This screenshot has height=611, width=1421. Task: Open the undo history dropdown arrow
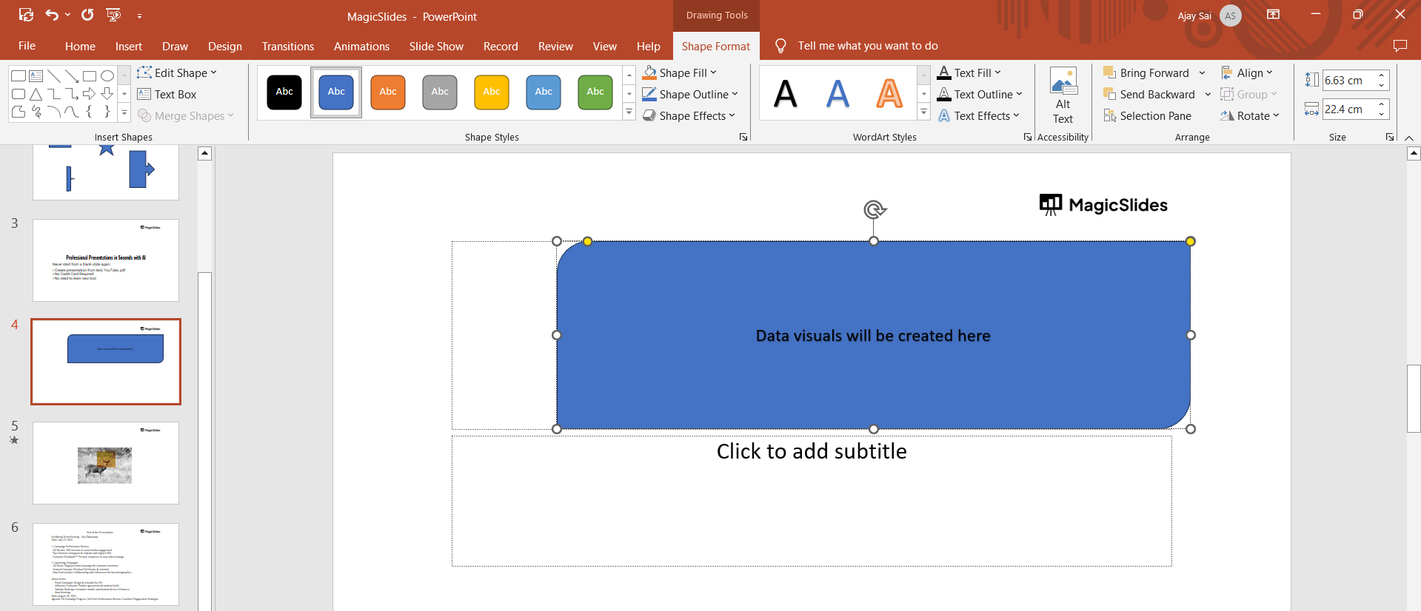(x=67, y=16)
